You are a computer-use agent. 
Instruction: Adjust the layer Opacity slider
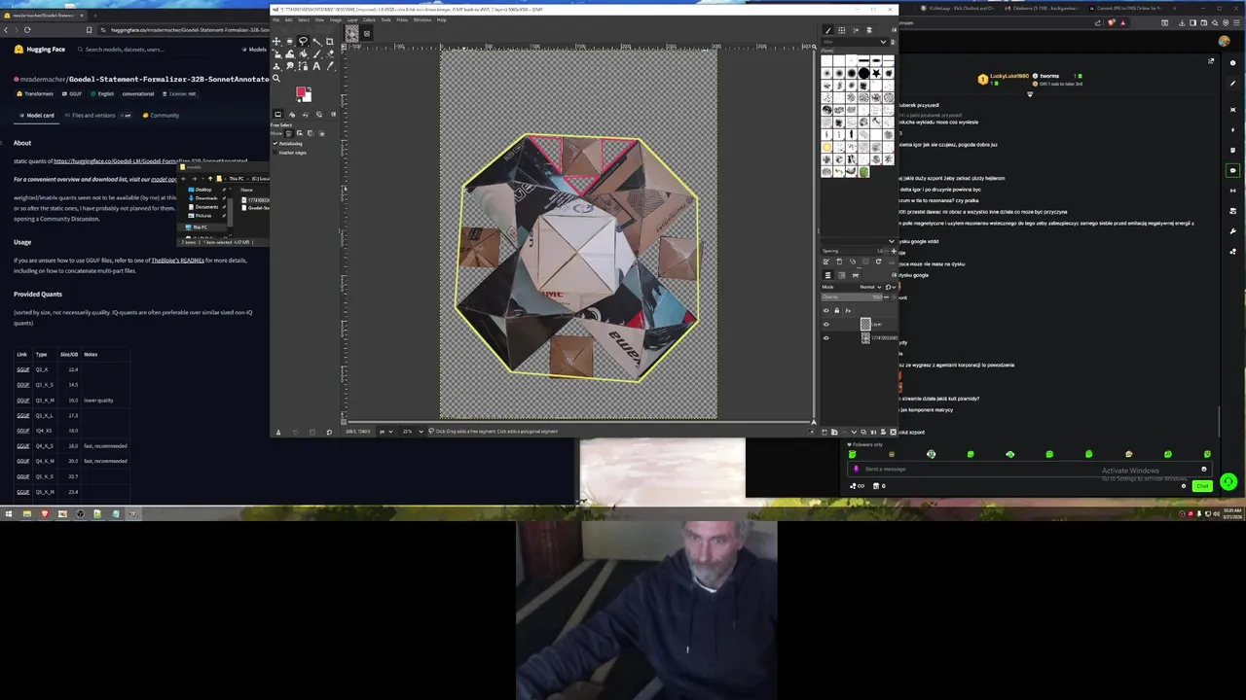(x=851, y=297)
